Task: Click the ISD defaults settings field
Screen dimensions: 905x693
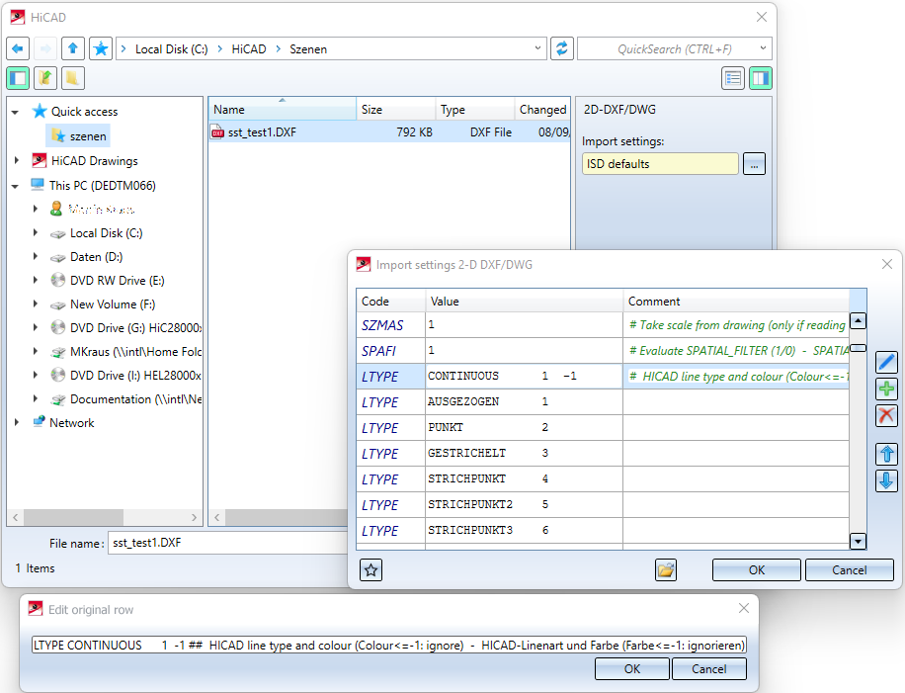Action: pos(660,164)
